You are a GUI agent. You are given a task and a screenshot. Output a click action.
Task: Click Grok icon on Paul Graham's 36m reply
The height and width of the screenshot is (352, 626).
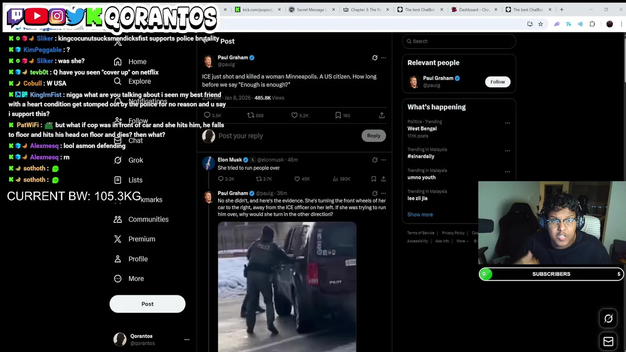click(x=375, y=193)
